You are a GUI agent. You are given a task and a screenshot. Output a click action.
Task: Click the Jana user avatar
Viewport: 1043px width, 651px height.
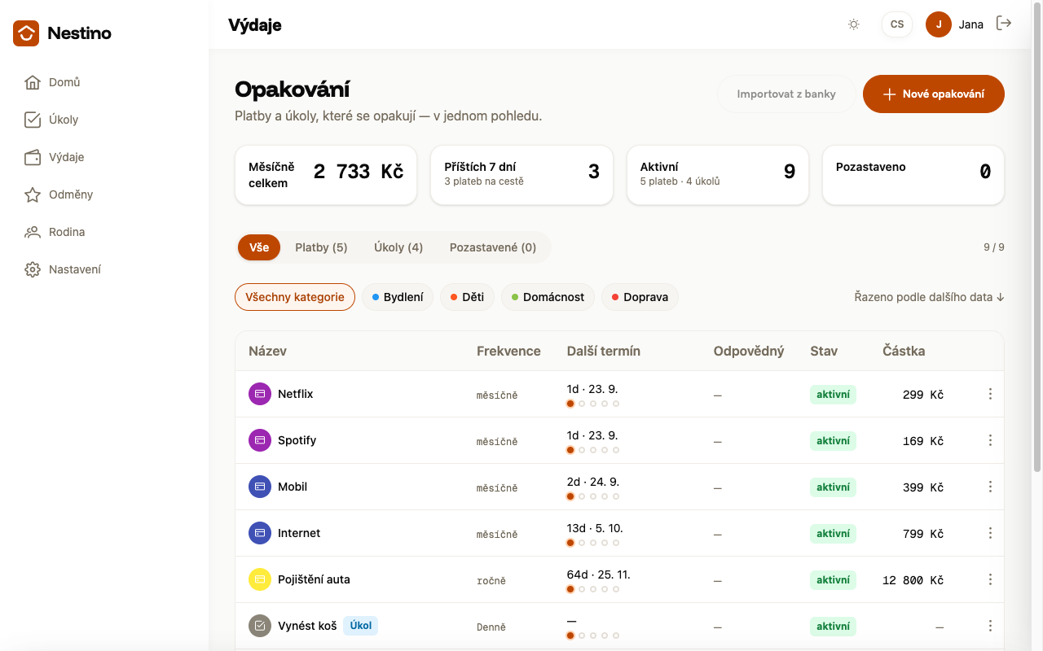(x=939, y=24)
